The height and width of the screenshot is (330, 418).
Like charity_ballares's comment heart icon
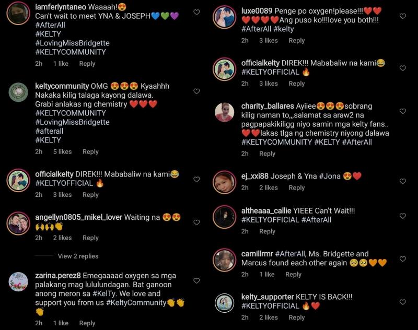pyautogui.click(x=403, y=111)
